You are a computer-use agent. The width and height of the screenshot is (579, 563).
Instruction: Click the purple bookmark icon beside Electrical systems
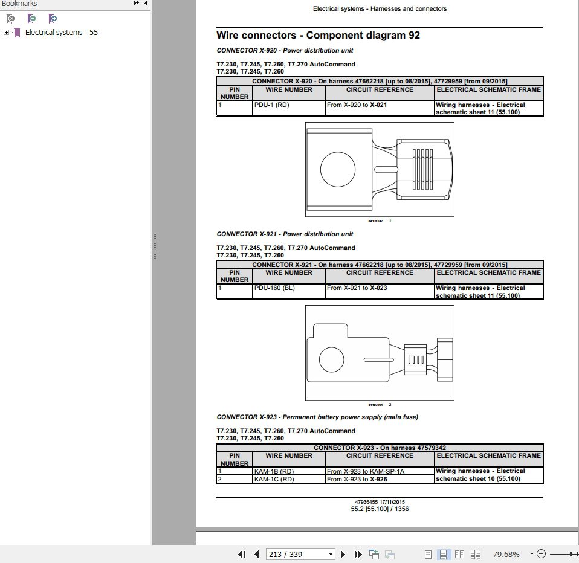point(17,33)
